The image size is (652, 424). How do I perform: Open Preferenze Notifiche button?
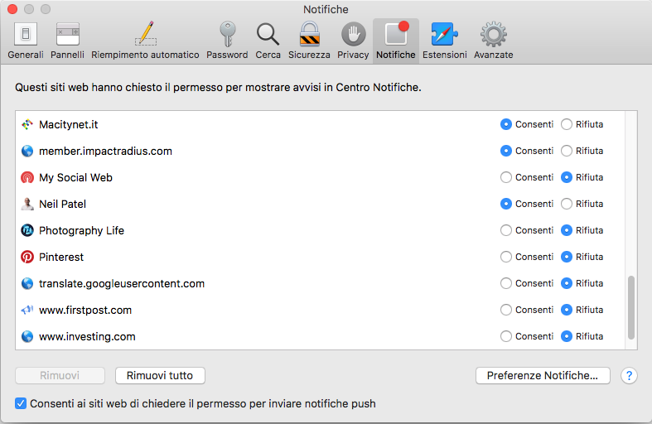tap(543, 376)
